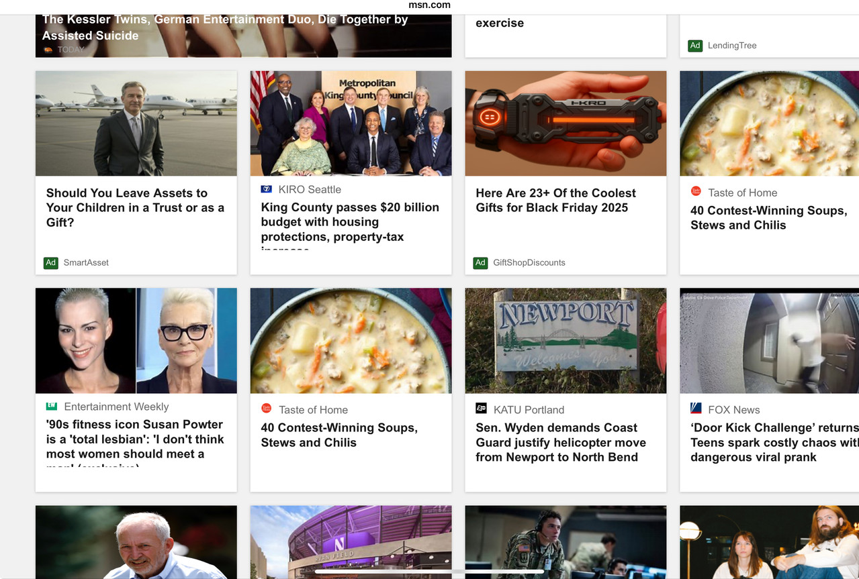This screenshot has width=859, height=579.
Task: Open the KIRO Seattle source logo icon
Action: pos(267,190)
